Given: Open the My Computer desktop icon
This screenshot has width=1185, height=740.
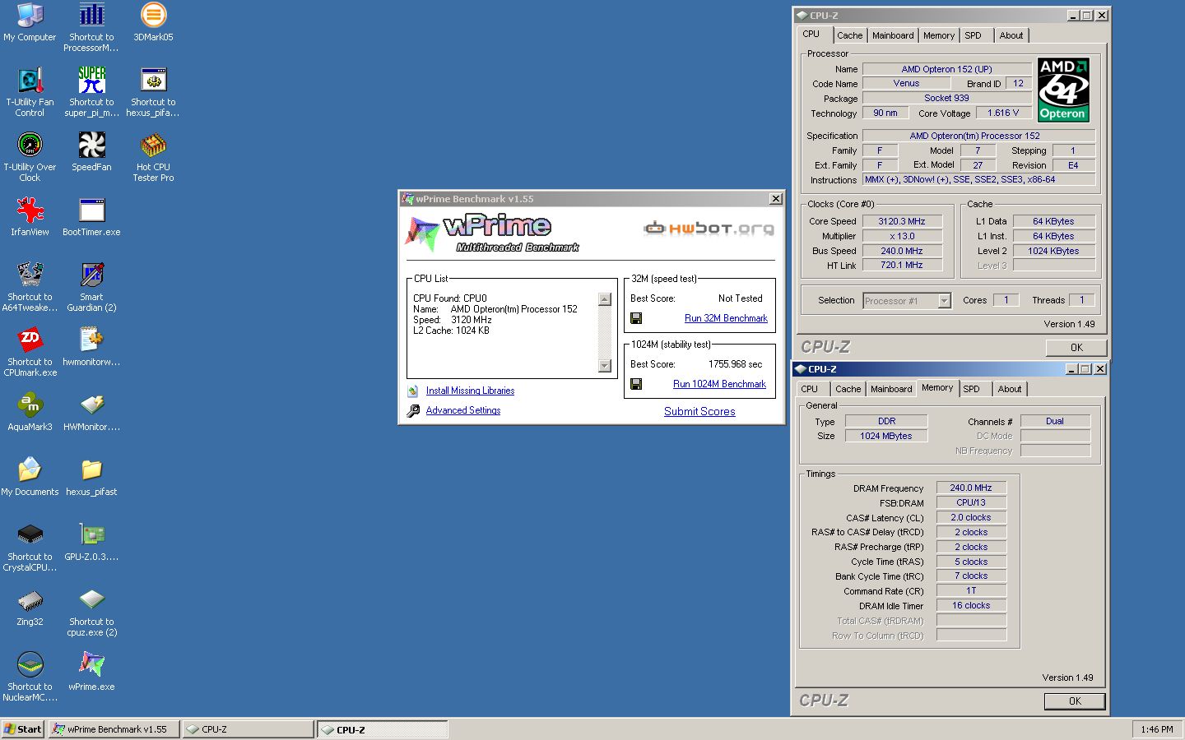Looking at the screenshot, I should [30, 15].
